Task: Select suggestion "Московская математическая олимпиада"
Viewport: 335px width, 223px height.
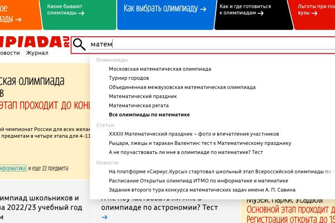Action: (x=160, y=69)
